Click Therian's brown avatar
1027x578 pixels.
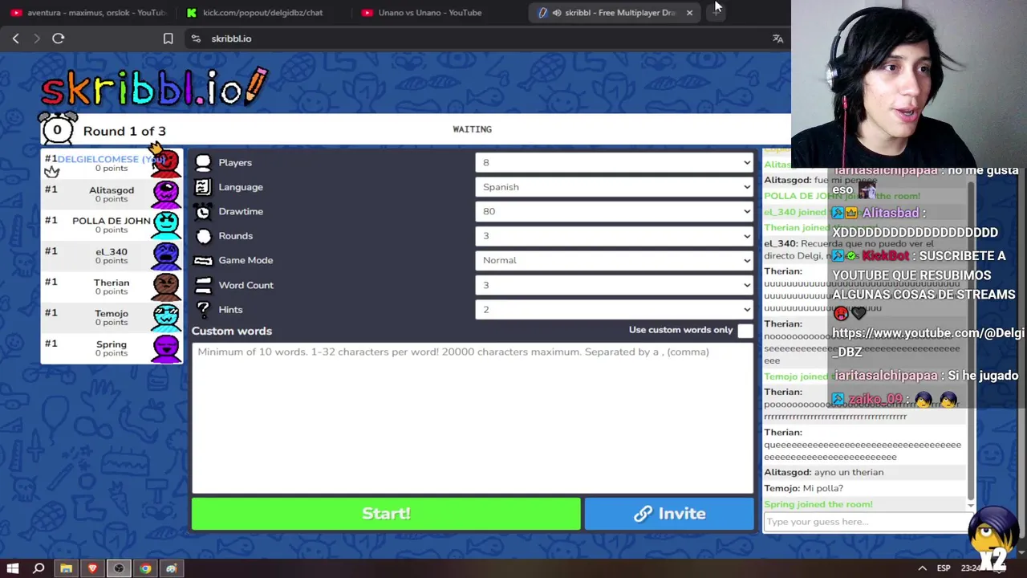pyautogui.click(x=166, y=286)
